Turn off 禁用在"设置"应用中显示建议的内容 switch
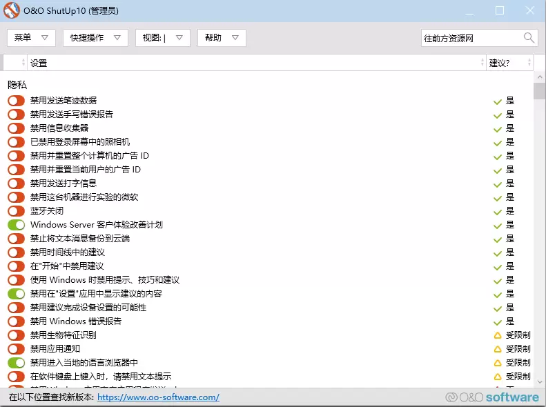The height and width of the screenshot is (407, 546). [16, 294]
